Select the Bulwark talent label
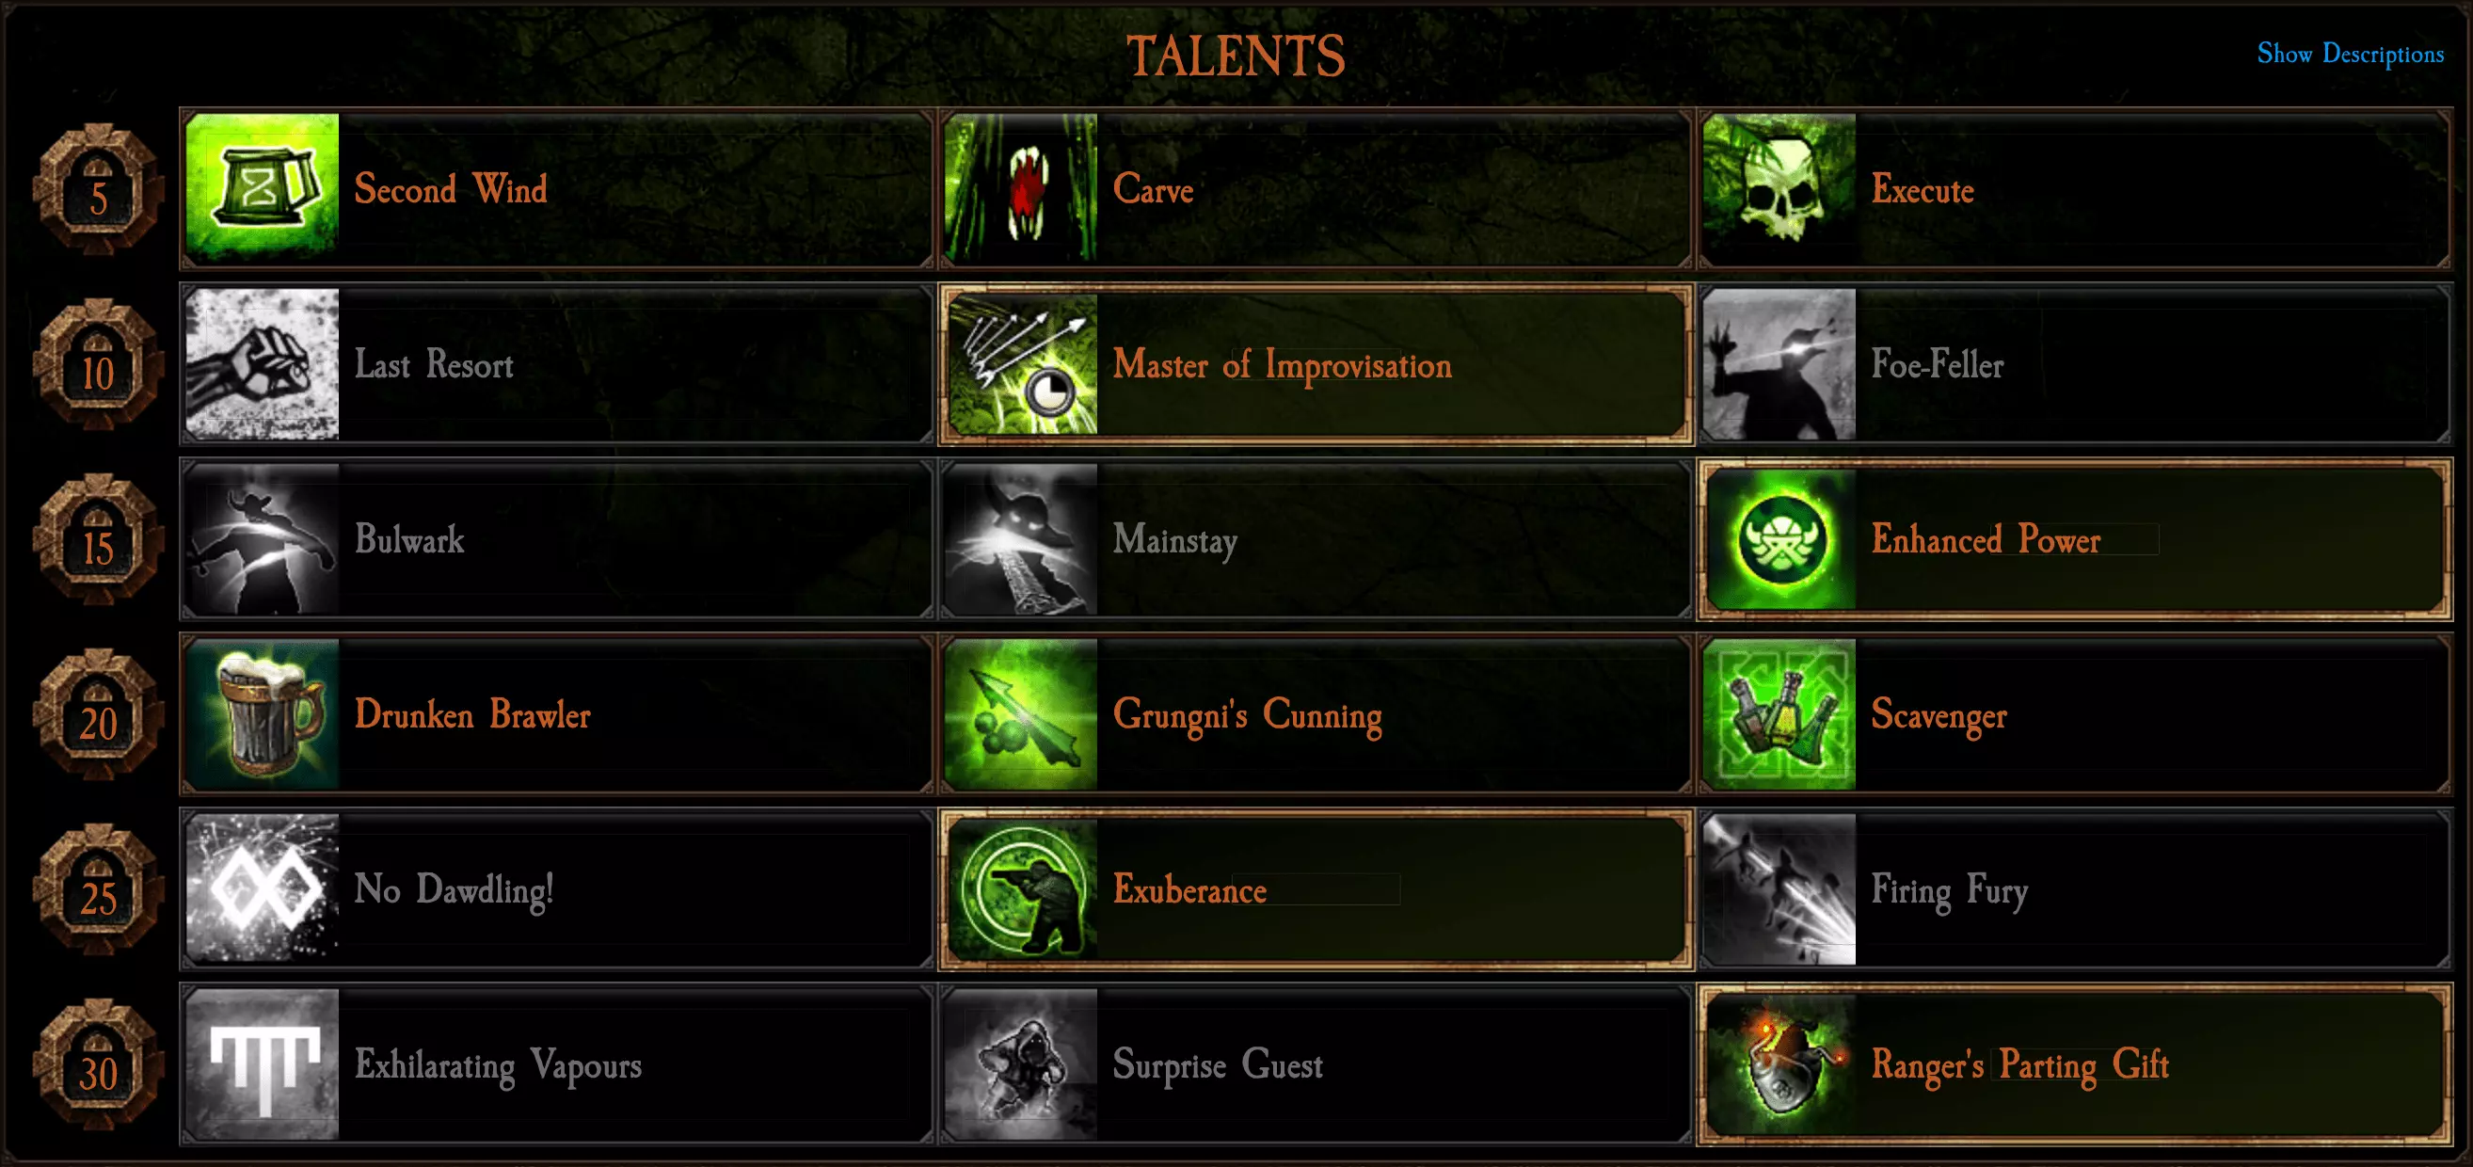The width and height of the screenshot is (2473, 1167). point(409,539)
